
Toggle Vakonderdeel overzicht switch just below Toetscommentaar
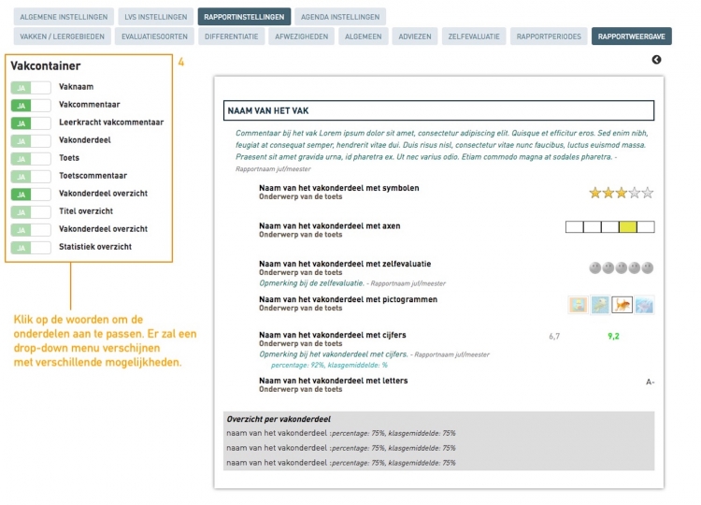[31, 195]
